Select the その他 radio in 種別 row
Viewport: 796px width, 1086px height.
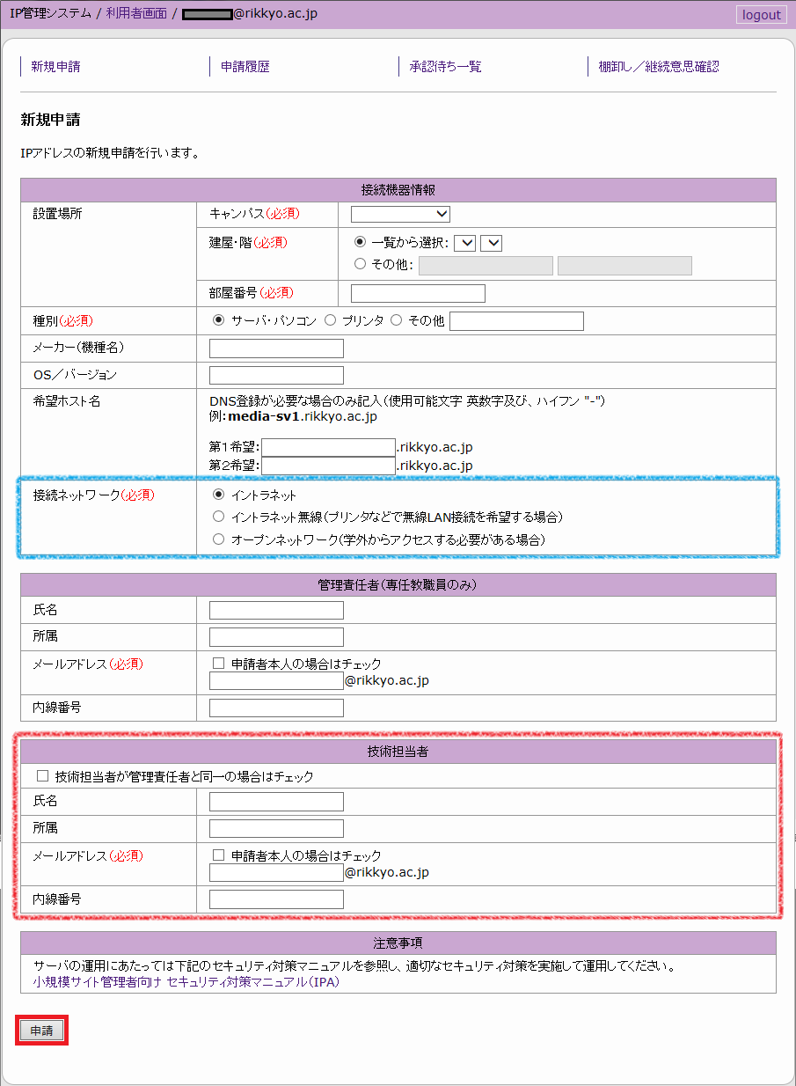[397, 320]
